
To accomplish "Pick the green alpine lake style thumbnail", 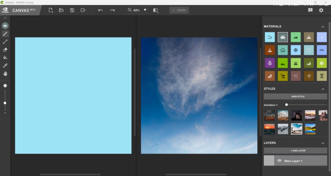I will click(x=310, y=129).
